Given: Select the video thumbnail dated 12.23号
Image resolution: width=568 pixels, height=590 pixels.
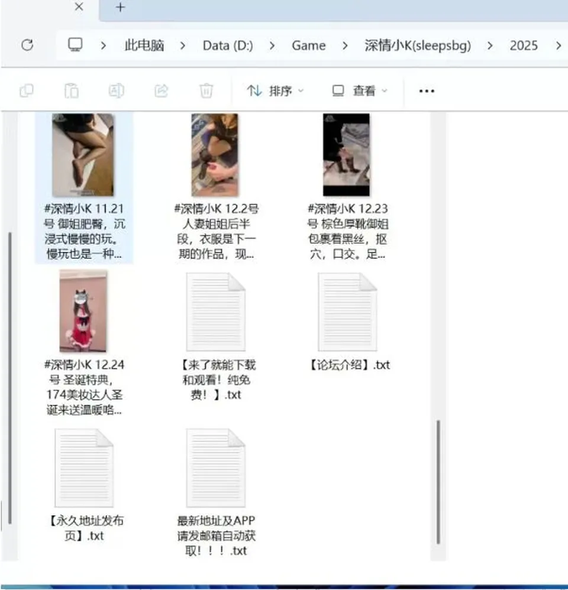Looking at the screenshot, I should click(346, 155).
